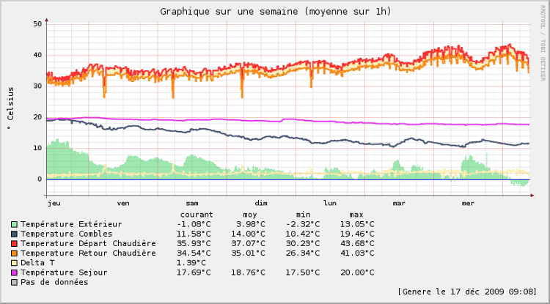Click the green Température Extérieur legend swatch
The image size is (550, 304).
point(15,224)
